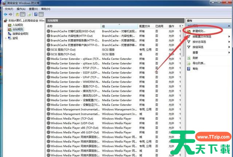Screen dimensions: 233x157
Task: Click the 导出列表 export icon in actions pane
Action: coord(189,63)
